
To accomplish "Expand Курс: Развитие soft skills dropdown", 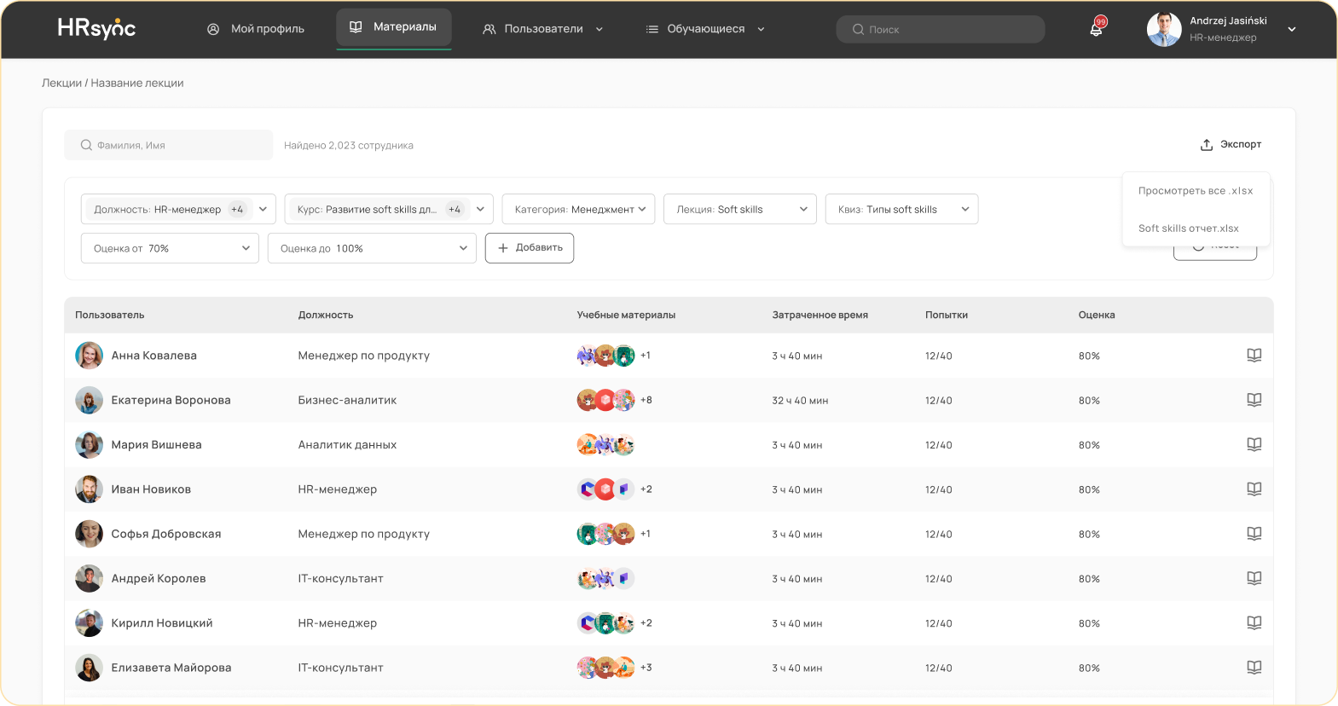I will click(389, 209).
